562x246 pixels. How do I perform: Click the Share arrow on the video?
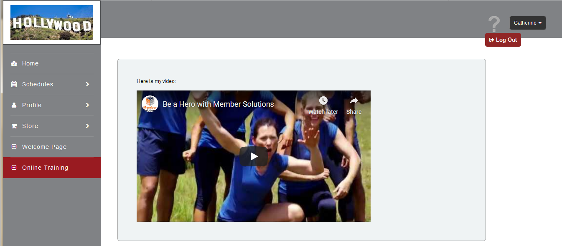[354, 101]
